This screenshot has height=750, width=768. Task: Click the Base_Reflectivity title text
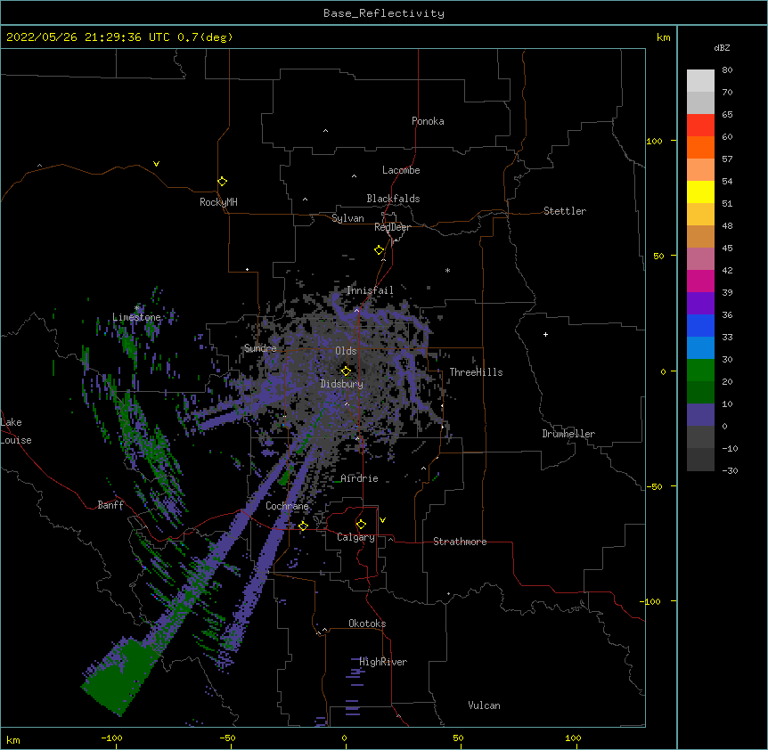pos(384,13)
